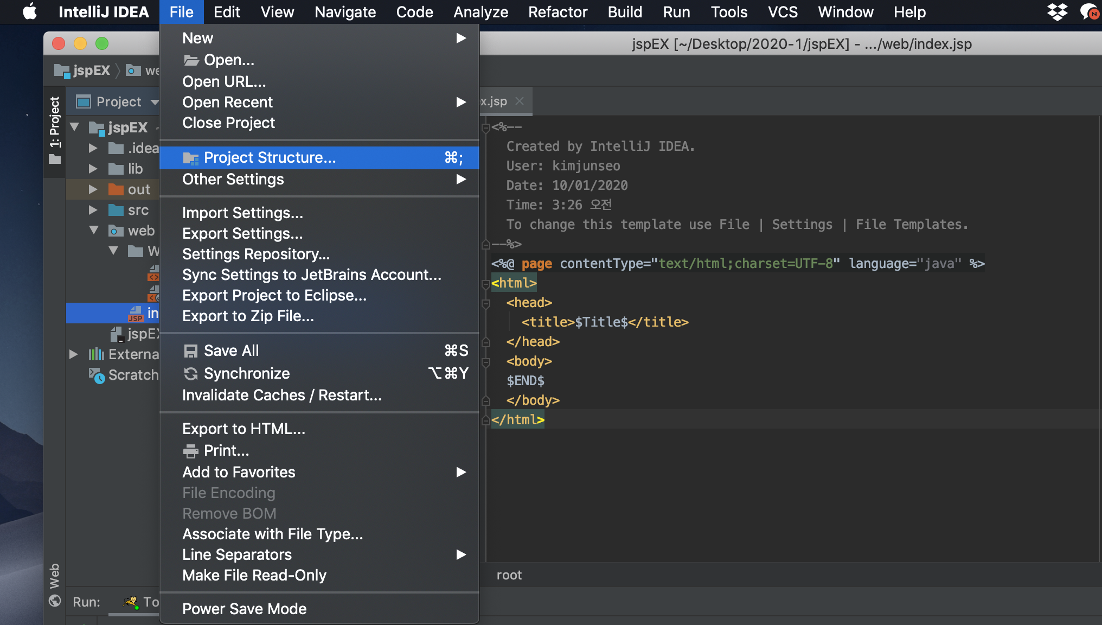Collapse the jspEX root node
The image size is (1102, 625).
coord(74,127)
